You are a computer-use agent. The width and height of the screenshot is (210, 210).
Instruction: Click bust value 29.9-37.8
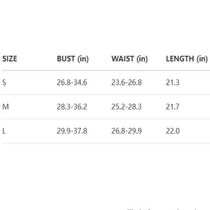pyautogui.click(x=72, y=131)
